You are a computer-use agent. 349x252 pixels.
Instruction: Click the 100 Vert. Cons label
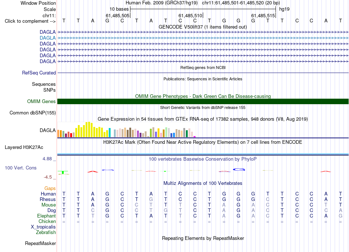pos(21,168)
